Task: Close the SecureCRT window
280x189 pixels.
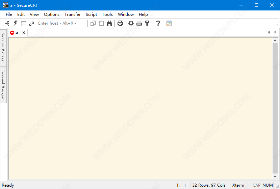Action: tap(272, 5)
